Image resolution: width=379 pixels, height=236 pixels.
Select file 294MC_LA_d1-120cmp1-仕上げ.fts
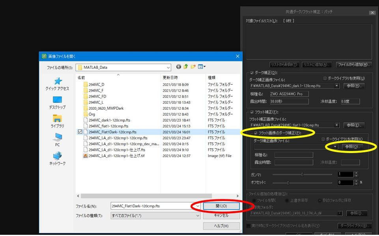point(117,150)
